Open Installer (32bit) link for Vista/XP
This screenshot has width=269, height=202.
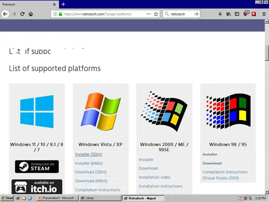click(89, 154)
